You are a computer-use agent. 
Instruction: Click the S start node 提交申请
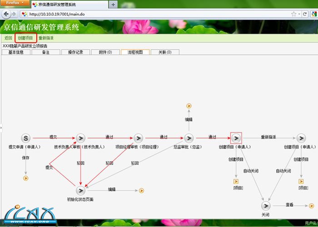(x=26, y=138)
